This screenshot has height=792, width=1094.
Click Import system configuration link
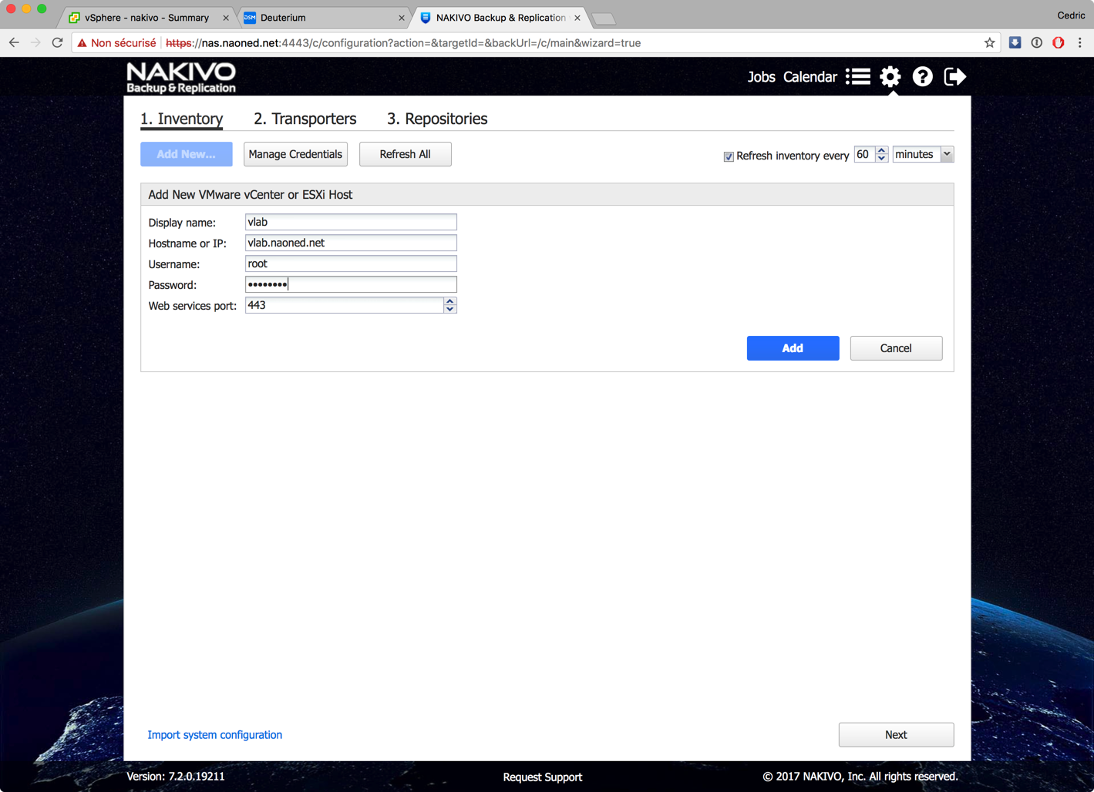click(x=214, y=735)
